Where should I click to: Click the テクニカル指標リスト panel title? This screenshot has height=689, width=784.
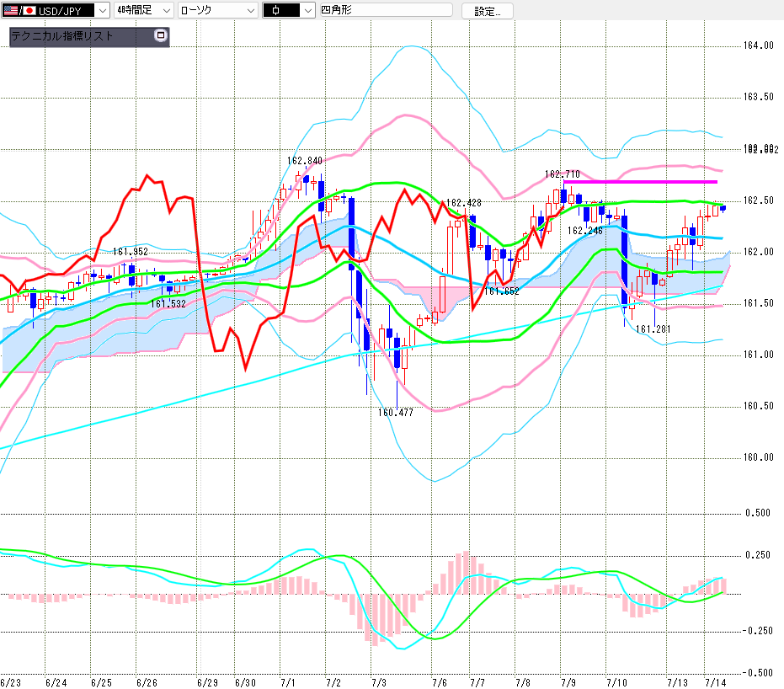tap(62, 36)
